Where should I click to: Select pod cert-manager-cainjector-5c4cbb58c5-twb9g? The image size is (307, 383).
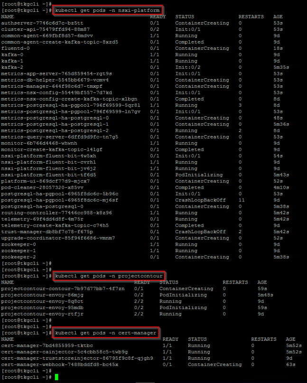pos(65,352)
